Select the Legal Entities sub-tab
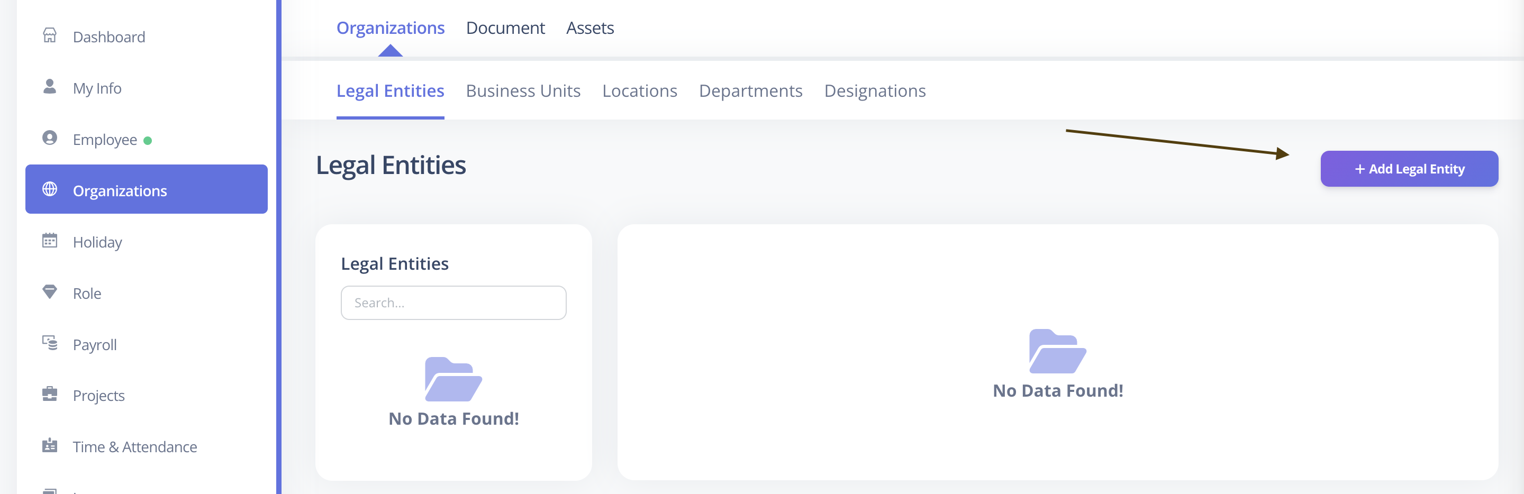 point(391,91)
